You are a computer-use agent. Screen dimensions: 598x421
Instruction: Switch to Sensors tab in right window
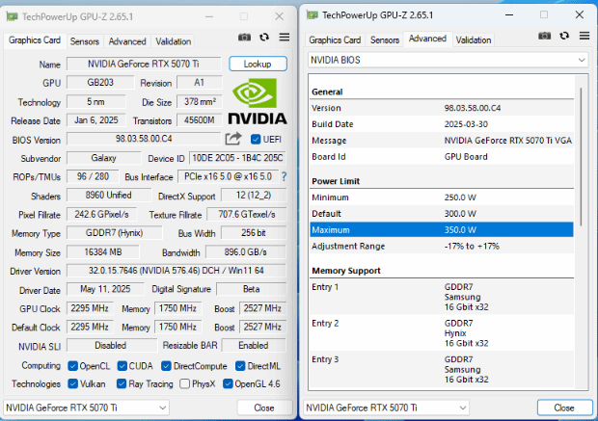tap(385, 40)
